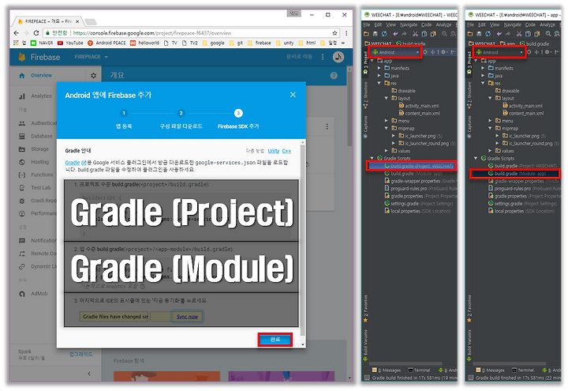Collapse Gradle Scripts in right Android Studio

point(476,158)
